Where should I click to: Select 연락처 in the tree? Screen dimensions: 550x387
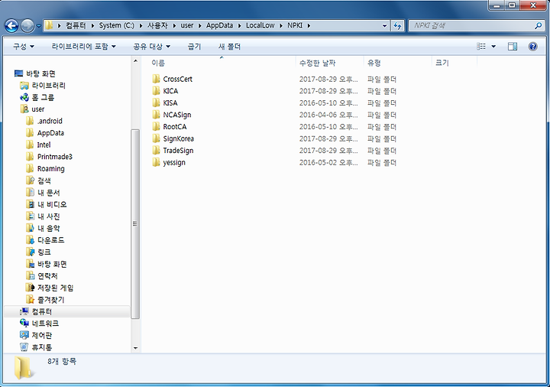click(x=47, y=276)
